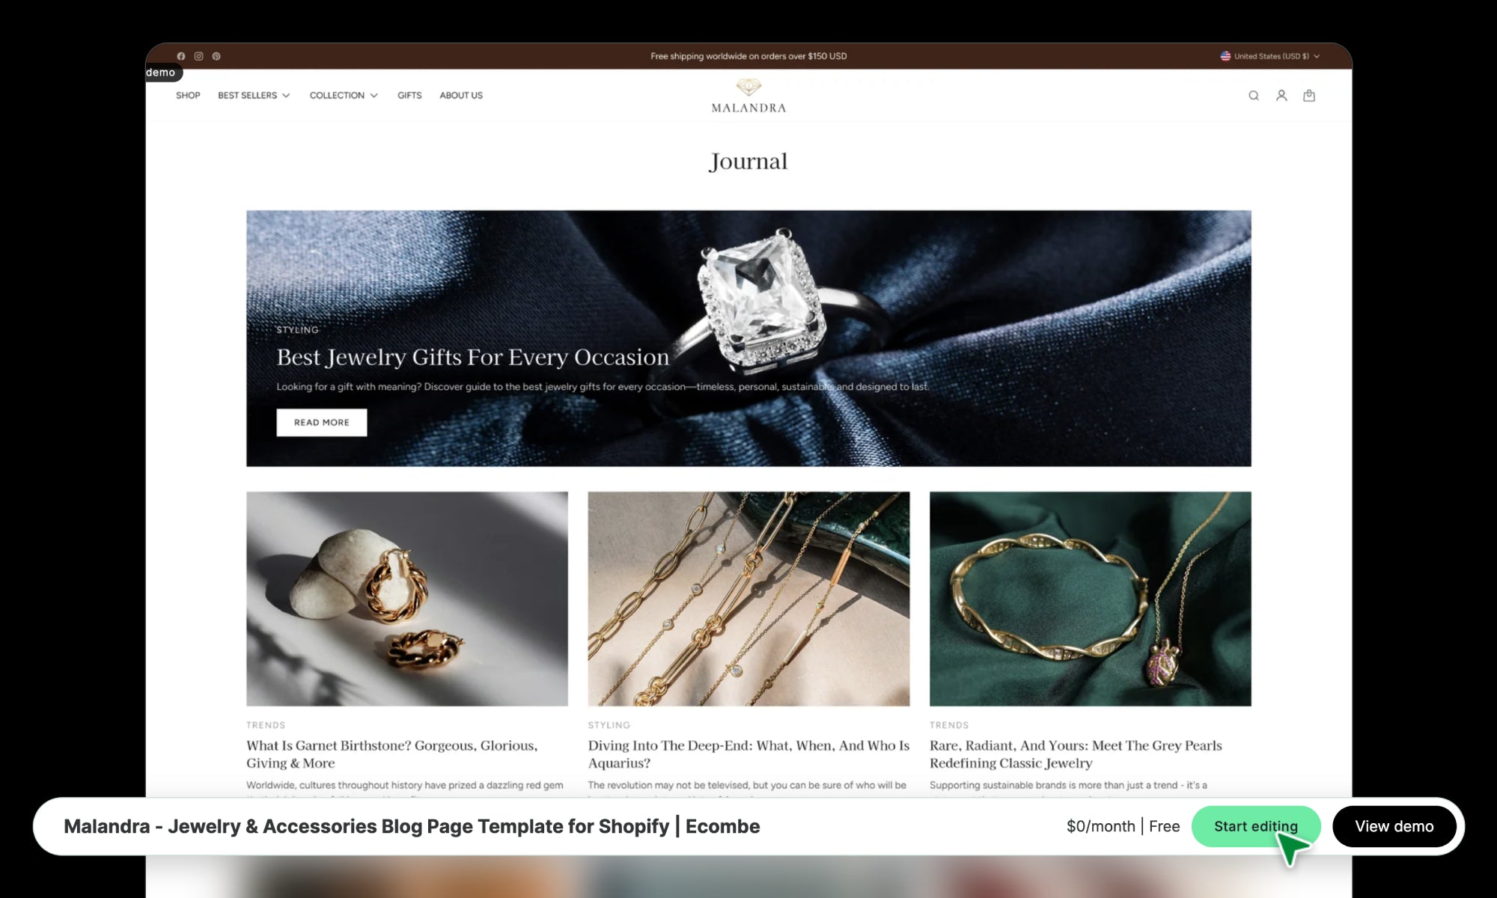Click the US flag icon
Screen dimensions: 1497x898
(x=1225, y=56)
